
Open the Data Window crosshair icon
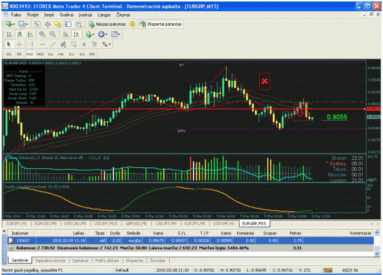click(47, 24)
